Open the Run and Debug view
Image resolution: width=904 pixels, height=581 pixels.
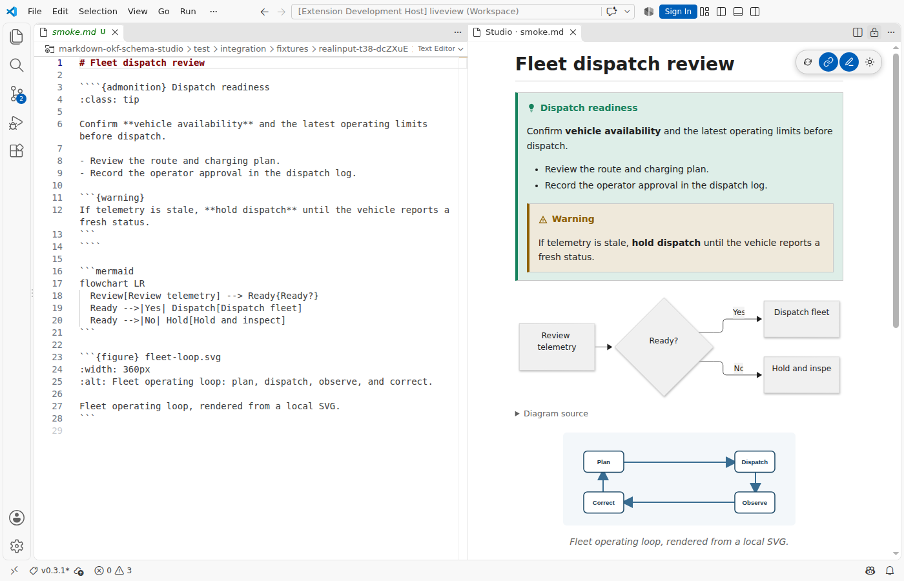pos(17,122)
